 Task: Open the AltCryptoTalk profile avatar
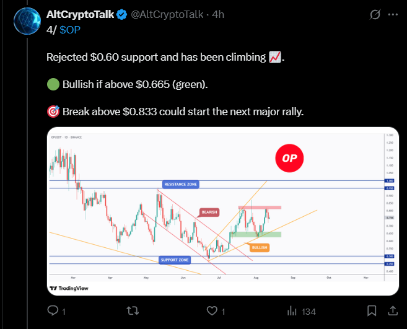point(27,21)
